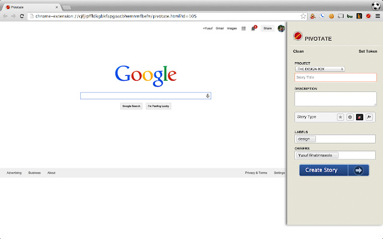
Task: Click the Create Story button
Action: point(334,170)
